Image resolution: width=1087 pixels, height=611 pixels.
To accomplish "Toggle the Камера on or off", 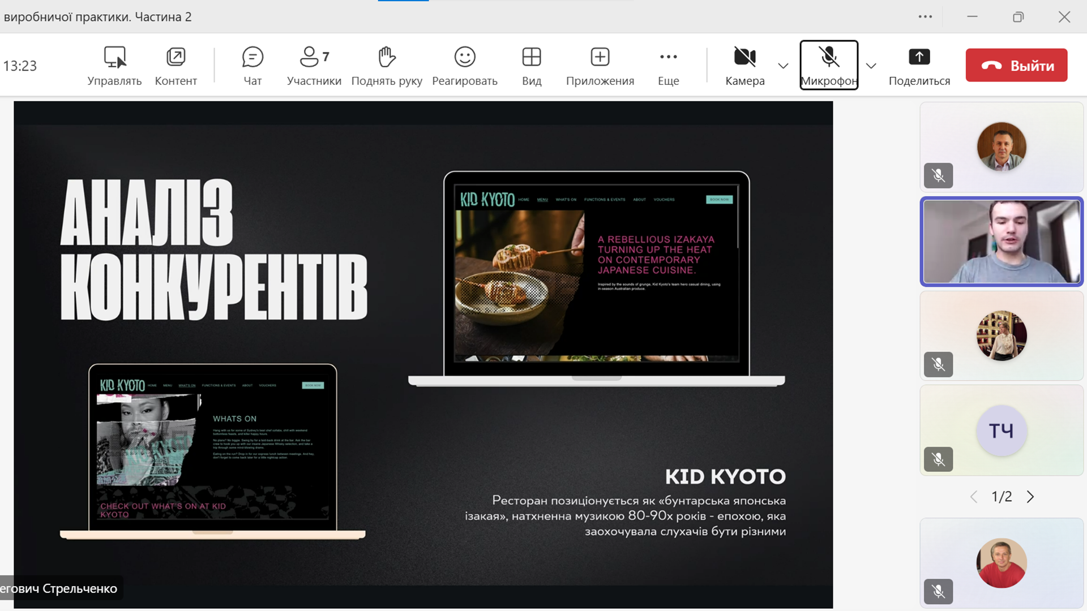I will (744, 57).
